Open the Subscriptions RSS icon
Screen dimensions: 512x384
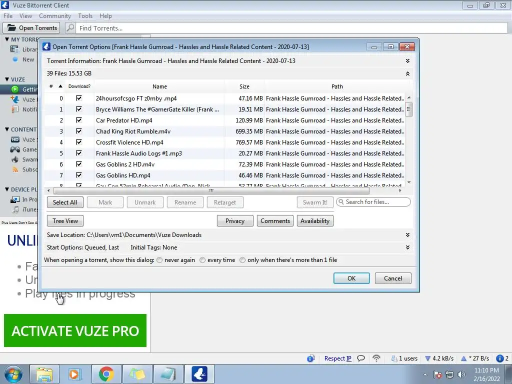point(15,170)
